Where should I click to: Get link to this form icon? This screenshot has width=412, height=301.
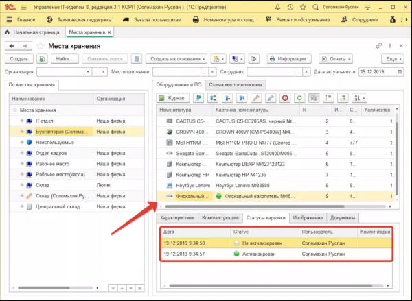[378, 46]
